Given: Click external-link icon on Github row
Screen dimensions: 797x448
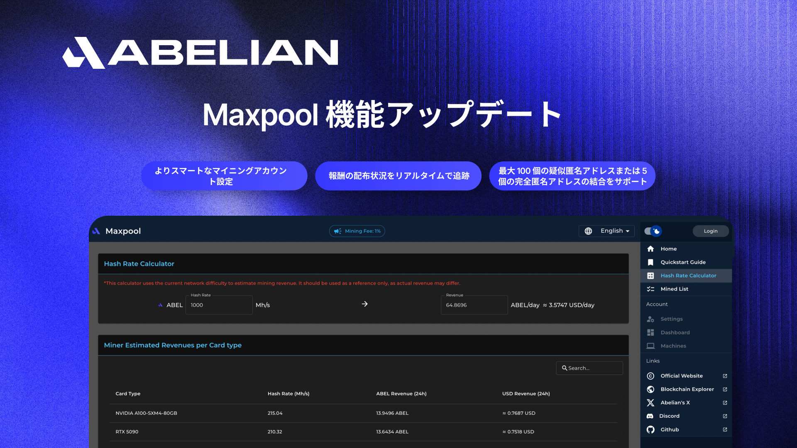Looking at the screenshot, I should (x=725, y=430).
